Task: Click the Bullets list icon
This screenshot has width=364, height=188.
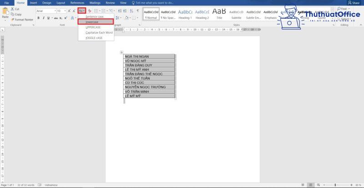Action: click(x=96, y=11)
